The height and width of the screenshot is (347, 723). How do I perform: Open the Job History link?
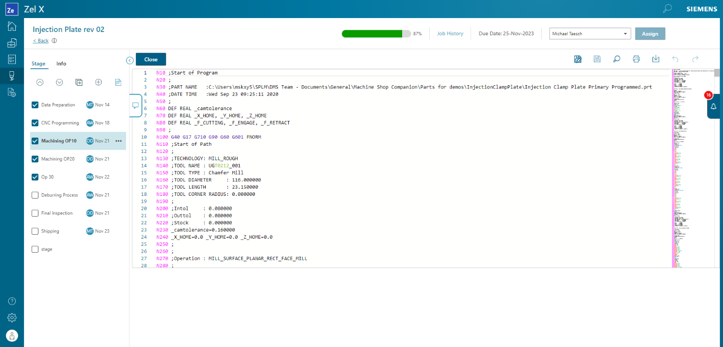pos(450,34)
